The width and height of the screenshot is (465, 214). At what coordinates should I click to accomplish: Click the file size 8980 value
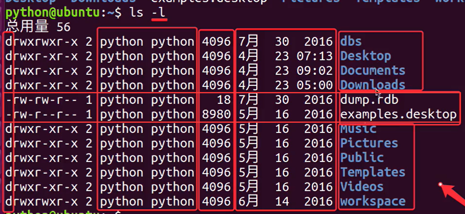216,114
